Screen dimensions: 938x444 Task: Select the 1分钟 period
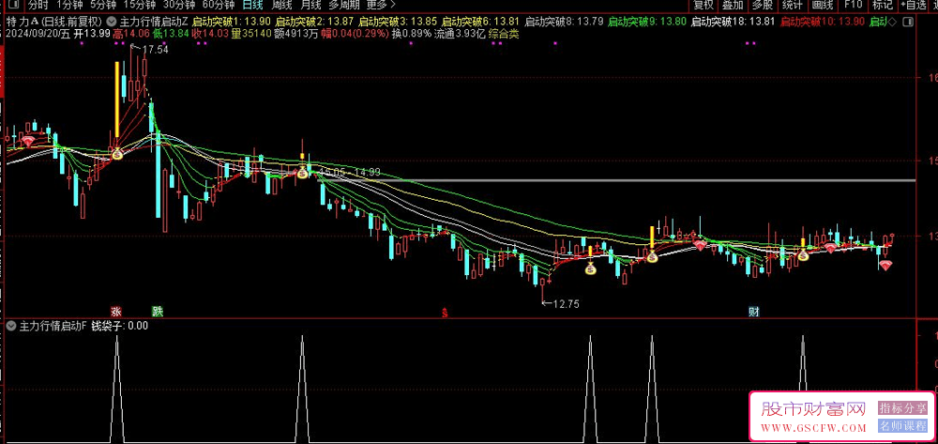[x=68, y=5]
